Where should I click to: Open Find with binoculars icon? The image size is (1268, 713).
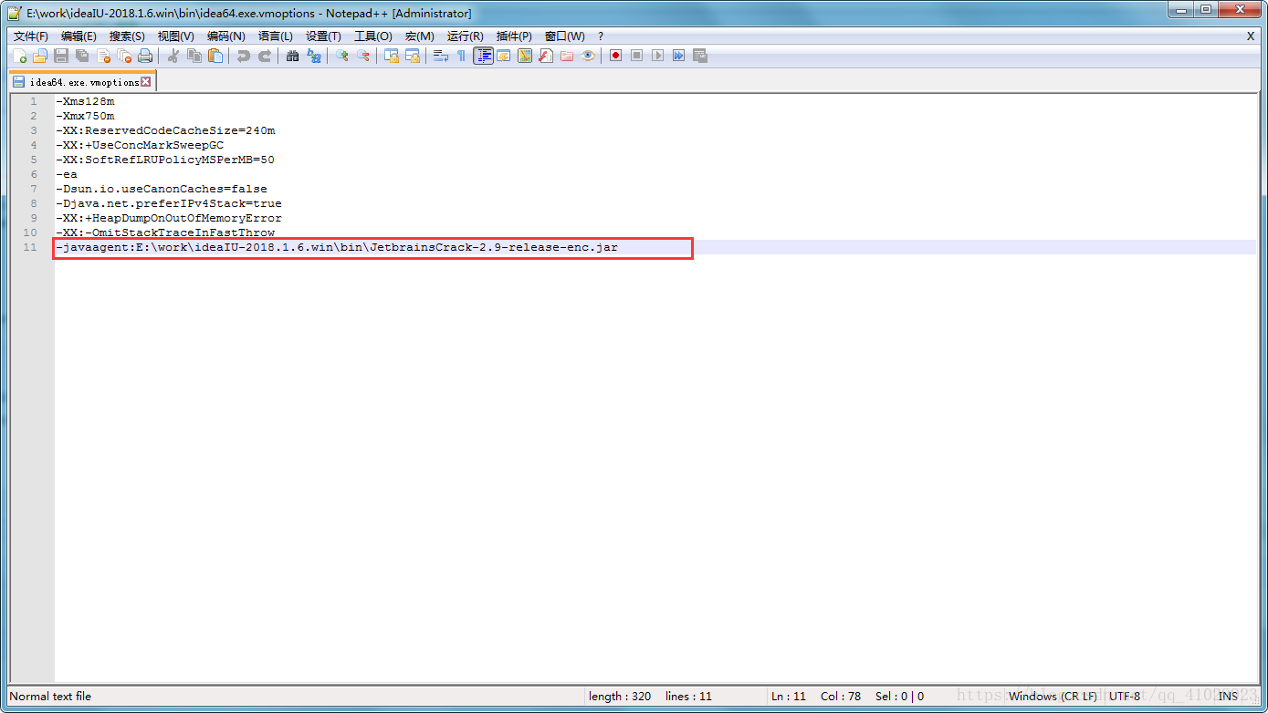292,56
